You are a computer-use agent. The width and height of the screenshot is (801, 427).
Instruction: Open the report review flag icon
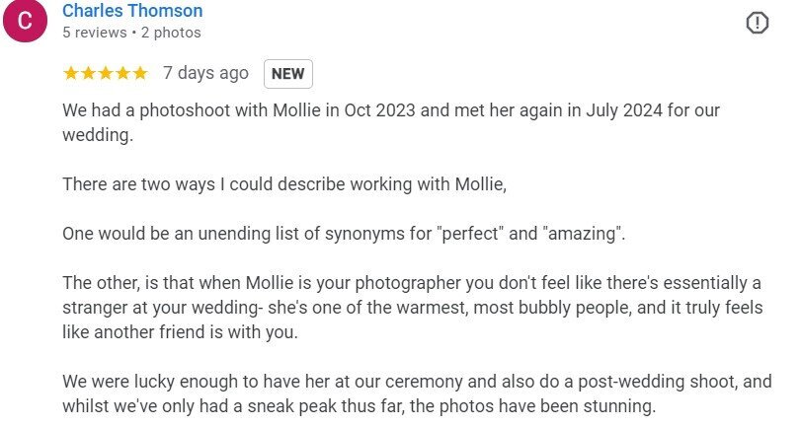pos(758,23)
